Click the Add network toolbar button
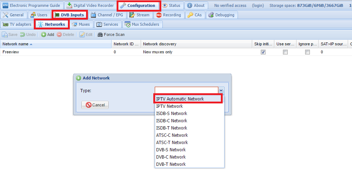 48,34
